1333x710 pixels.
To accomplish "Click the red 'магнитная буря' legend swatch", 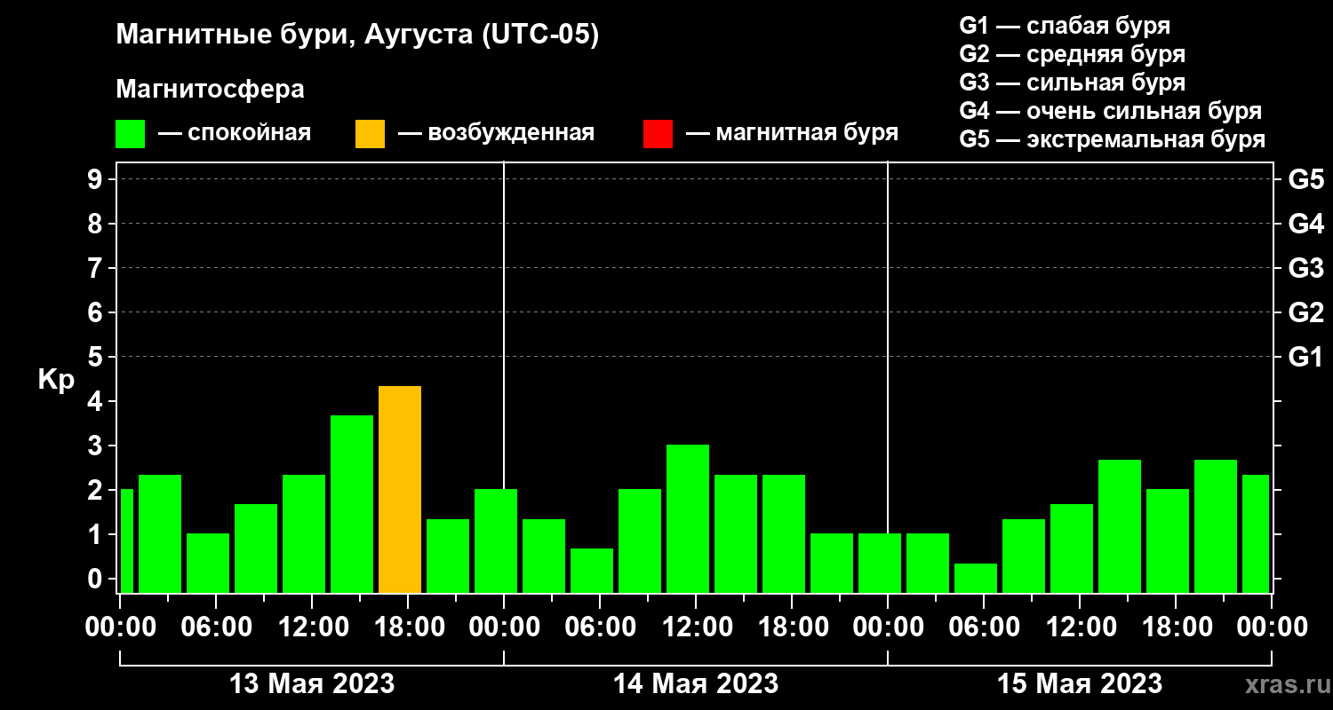I will [658, 134].
